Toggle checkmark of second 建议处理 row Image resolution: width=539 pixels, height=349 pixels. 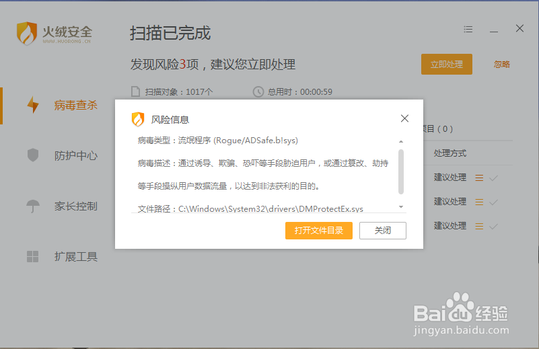click(494, 202)
